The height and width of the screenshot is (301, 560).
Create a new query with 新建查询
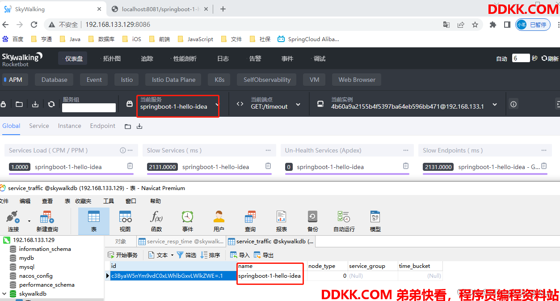tap(47, 221)
